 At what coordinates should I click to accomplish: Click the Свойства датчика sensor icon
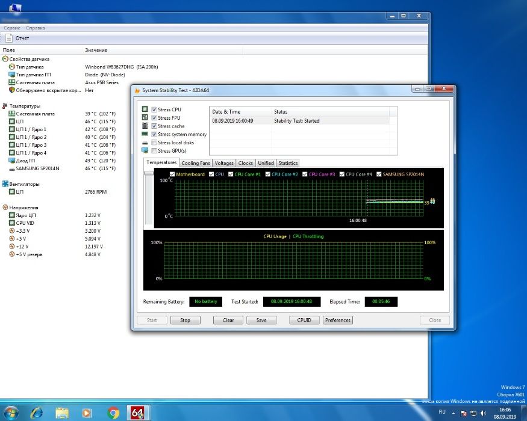click(5, 59)
